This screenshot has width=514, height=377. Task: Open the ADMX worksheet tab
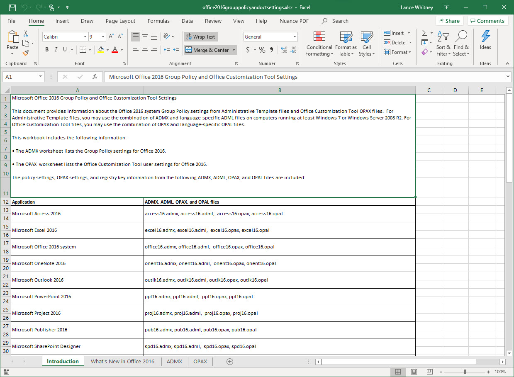pyautogui.click(x=174, y=361)
